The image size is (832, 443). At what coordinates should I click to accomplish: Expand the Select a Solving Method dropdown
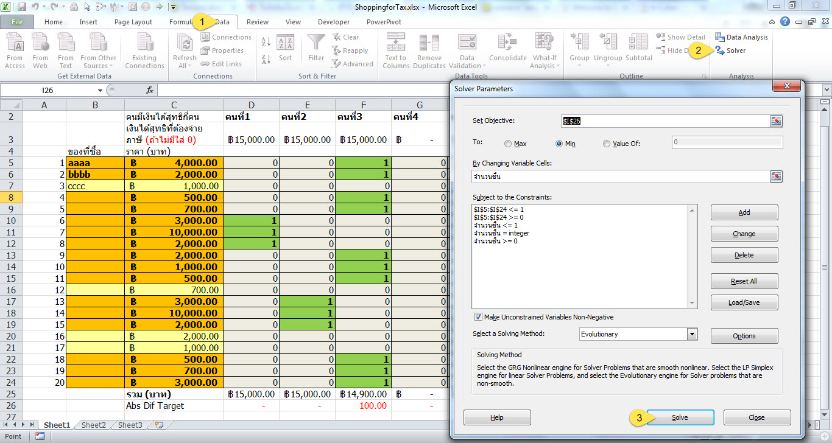[691, 334]
